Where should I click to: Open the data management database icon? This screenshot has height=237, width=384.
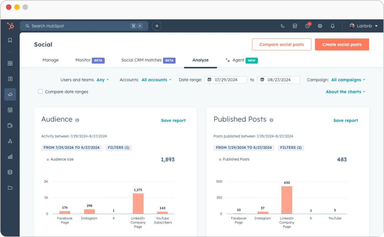(x=10, y=172)
